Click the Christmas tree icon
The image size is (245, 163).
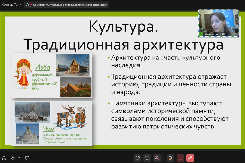pyautogui.click(x=4, y=158)
